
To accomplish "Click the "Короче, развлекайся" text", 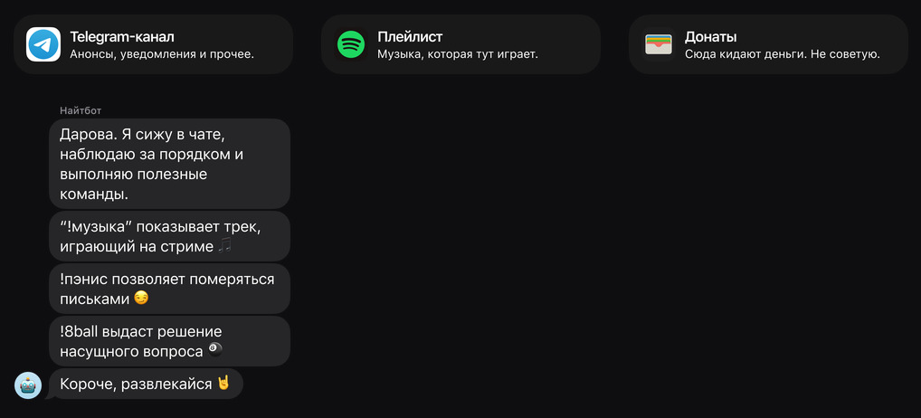I will tap(135, 384).
